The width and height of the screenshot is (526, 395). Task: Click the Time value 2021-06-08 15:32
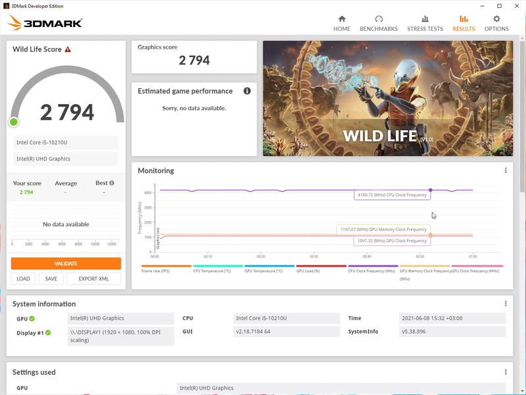tap(452, 318)
